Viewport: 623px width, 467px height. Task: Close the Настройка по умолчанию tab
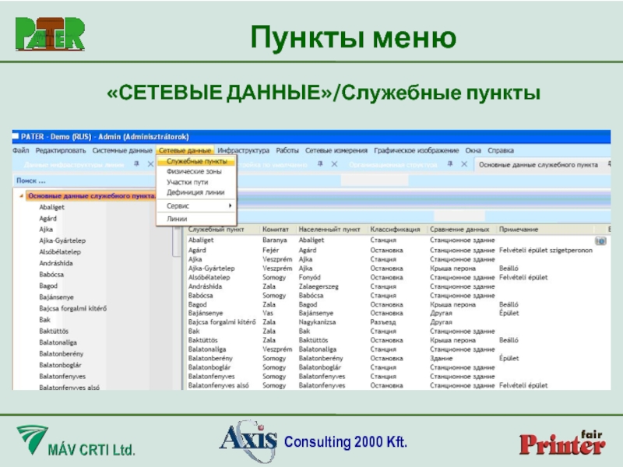point(335,164)
